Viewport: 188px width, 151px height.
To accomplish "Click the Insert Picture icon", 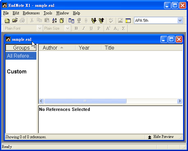I will tap(121, 21).
